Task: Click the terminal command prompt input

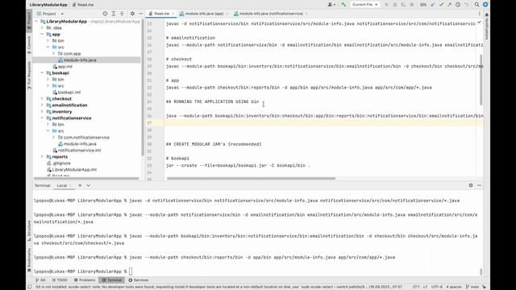Action: (x=131, y=271)
